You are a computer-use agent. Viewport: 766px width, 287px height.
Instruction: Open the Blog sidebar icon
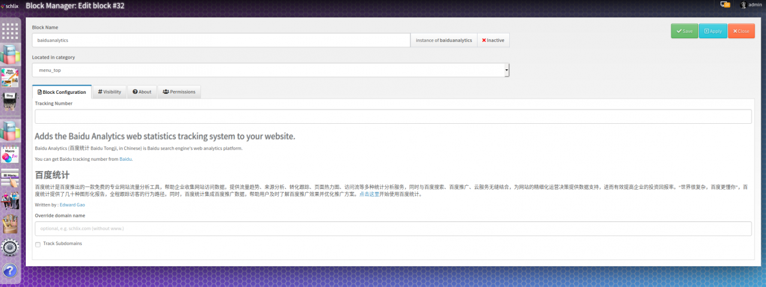pyautogui.click(x=10, y=102)
